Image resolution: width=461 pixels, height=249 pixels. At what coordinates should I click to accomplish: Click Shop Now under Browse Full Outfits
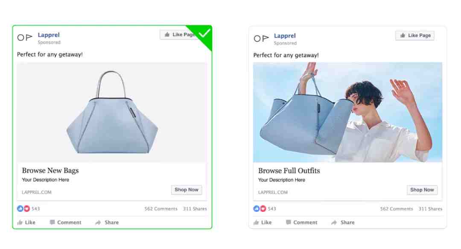click(422, 190)
